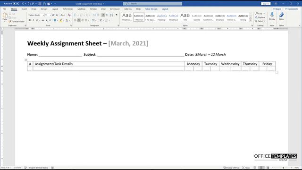
Task: Open Font dialog launcher
Action: [x=71, y=25]
